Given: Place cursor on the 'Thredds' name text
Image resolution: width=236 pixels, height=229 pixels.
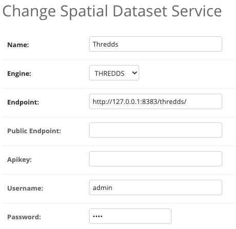Looking at the screenshot, I should (x=105, y=44).
